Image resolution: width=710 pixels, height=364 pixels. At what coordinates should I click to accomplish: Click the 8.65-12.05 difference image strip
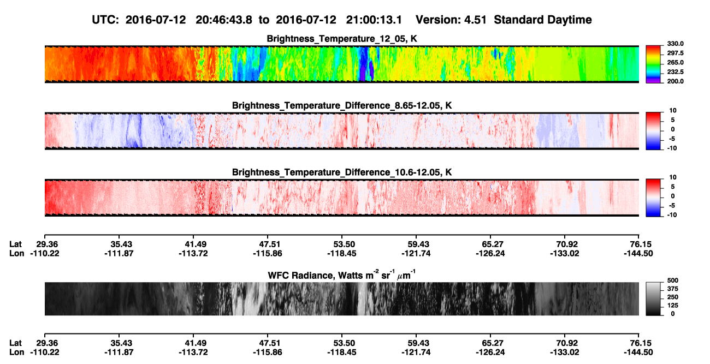341,130
